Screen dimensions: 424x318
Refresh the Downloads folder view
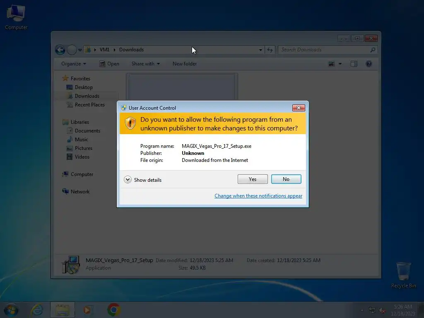(x=270, y=50)
